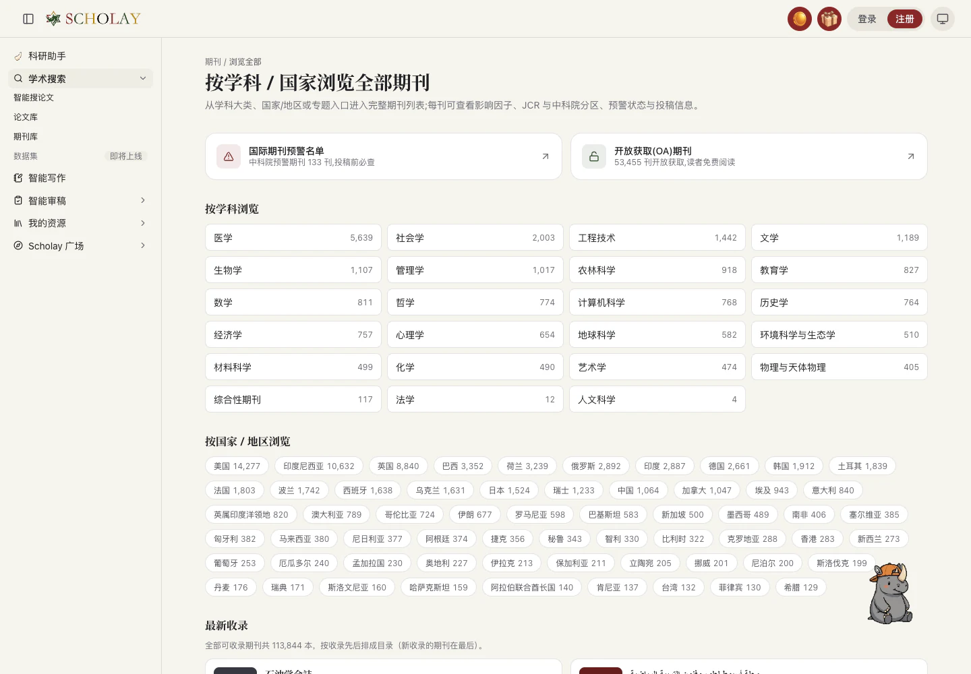The width and height of the screenshot is (971, 674).
Task: Open the 人文科学 subject category
Action: pyautogui.click(x=657, y=400)
